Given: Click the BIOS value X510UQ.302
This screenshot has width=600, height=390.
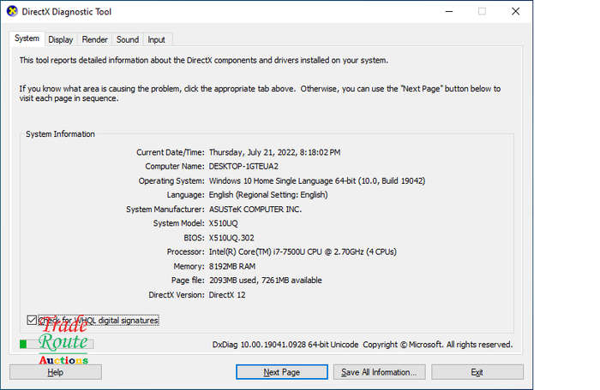Looking at the screenshot, I should tap(231, 238).
